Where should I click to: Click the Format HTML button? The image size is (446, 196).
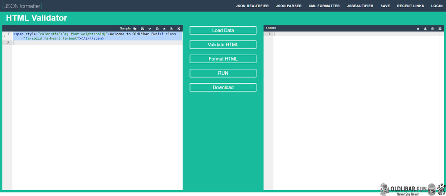pyautogui.click(x=223, y=59)
